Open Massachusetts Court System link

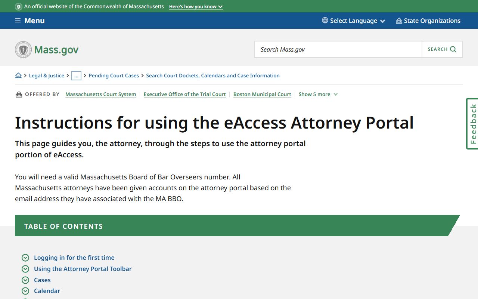click(x=100, y=94)
